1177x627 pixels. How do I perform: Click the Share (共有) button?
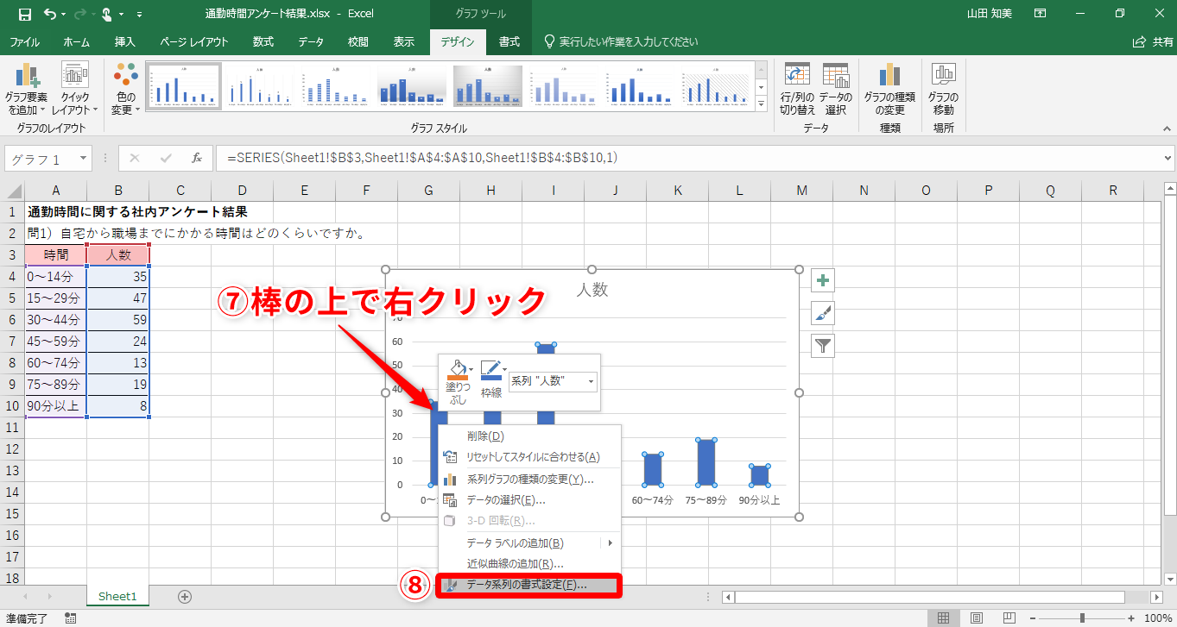[x=1153, y=41]
